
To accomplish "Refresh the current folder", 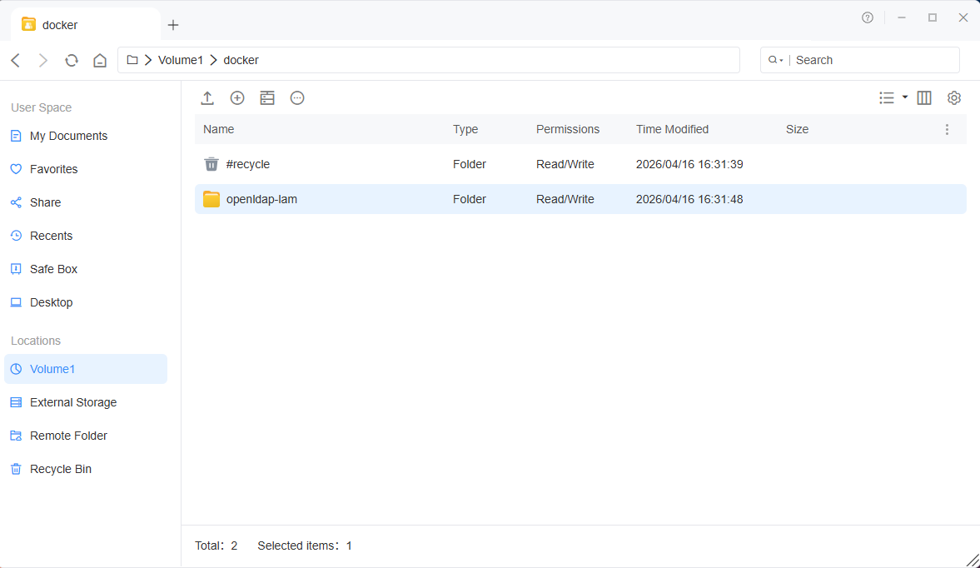I will [x=72, y=60].
